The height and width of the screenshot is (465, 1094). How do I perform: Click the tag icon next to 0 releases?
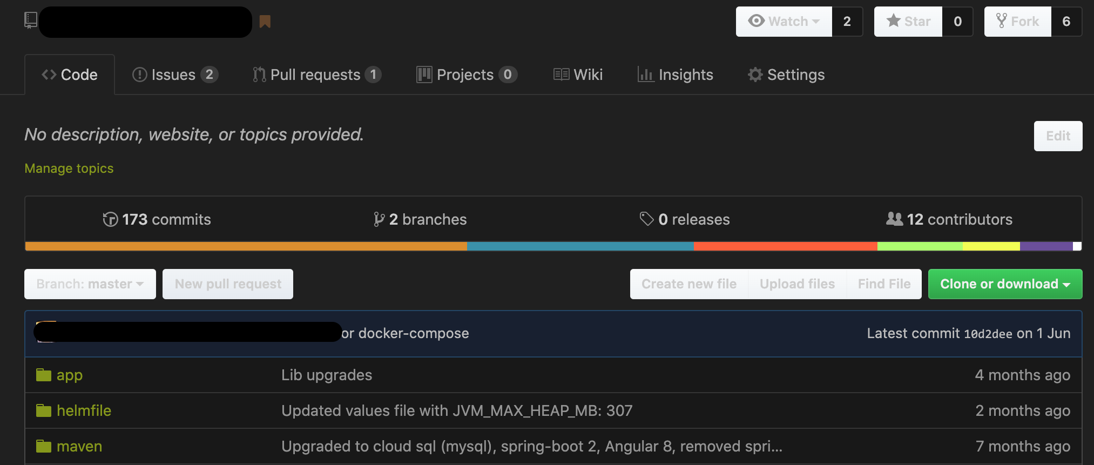pyautogui.click(x=646, y=219)
